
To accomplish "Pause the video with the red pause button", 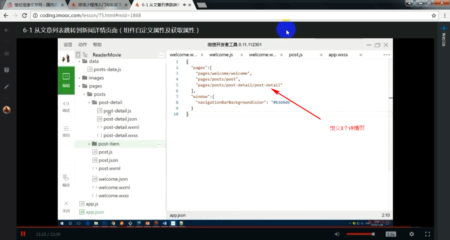I will [x=23, y=234].
